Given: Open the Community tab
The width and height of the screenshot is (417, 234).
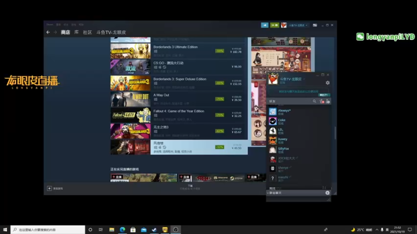Looking at the screenshot, I should 87,32.
